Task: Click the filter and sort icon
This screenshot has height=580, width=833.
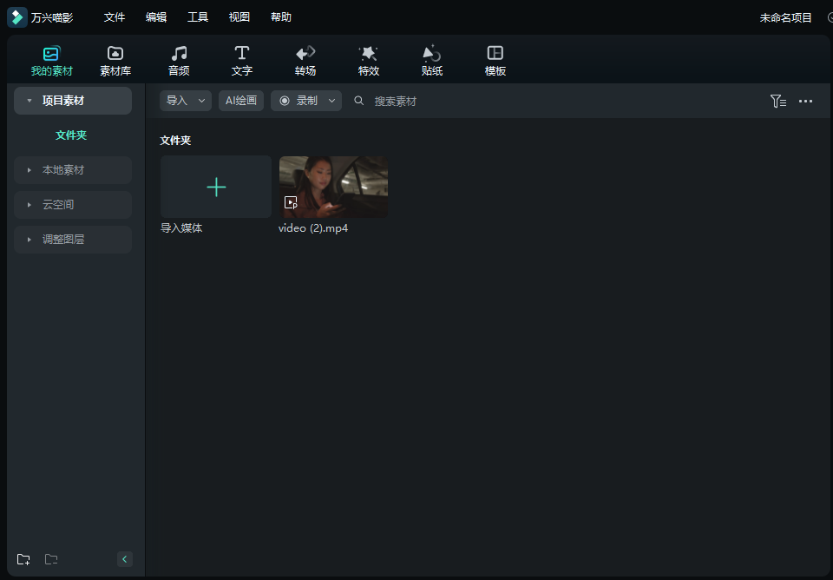Action: pos(777,102)
